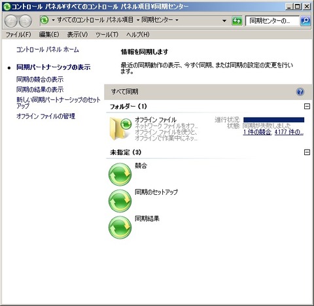
Task: Select the 同期結果 green sync icon
Action: click(120, 228)
